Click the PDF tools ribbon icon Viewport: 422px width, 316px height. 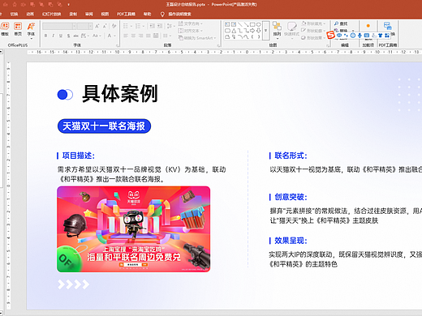(x=387, y=26)
